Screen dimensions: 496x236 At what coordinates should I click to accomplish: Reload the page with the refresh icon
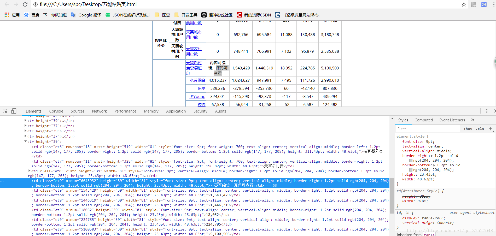25,4
